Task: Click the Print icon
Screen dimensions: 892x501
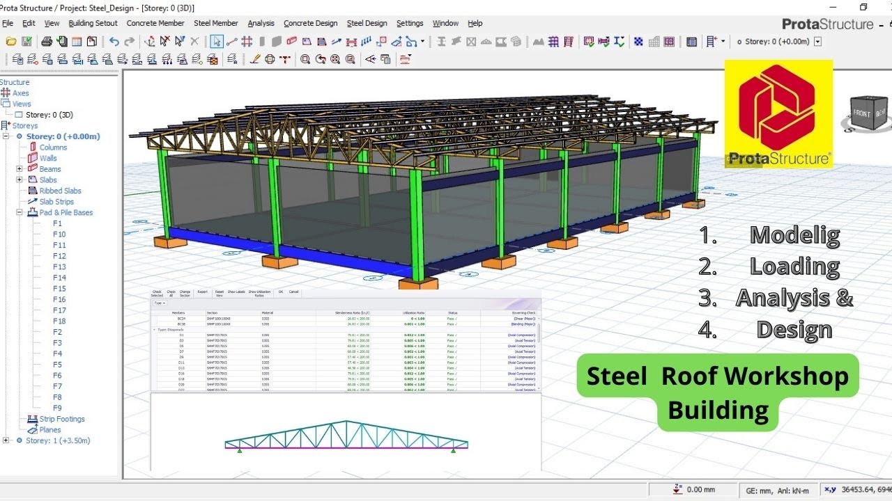Action: pyautogui.click(x=47, y=41)
